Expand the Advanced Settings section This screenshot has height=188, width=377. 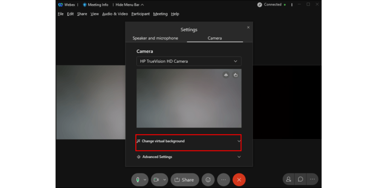[x=188, y=157]
